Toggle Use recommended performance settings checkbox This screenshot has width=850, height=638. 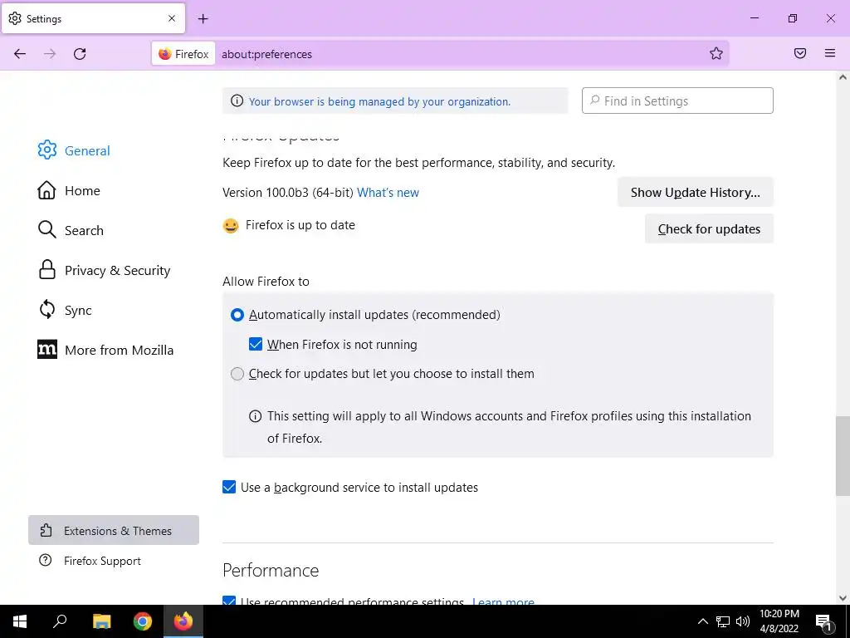click(x=229, y=601)
